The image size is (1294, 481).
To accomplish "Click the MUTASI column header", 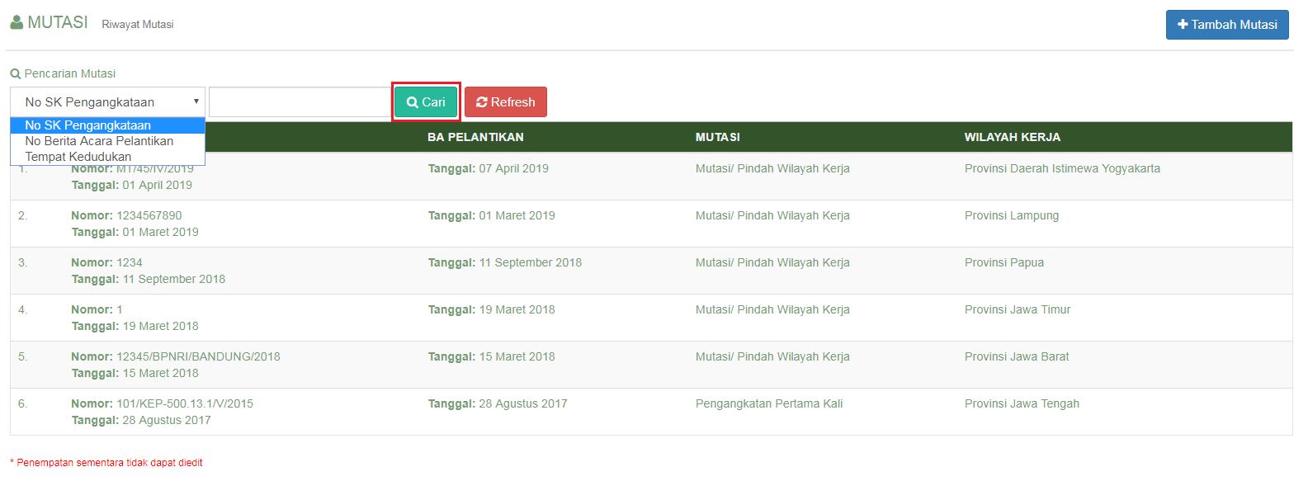I will pos(717,137).
